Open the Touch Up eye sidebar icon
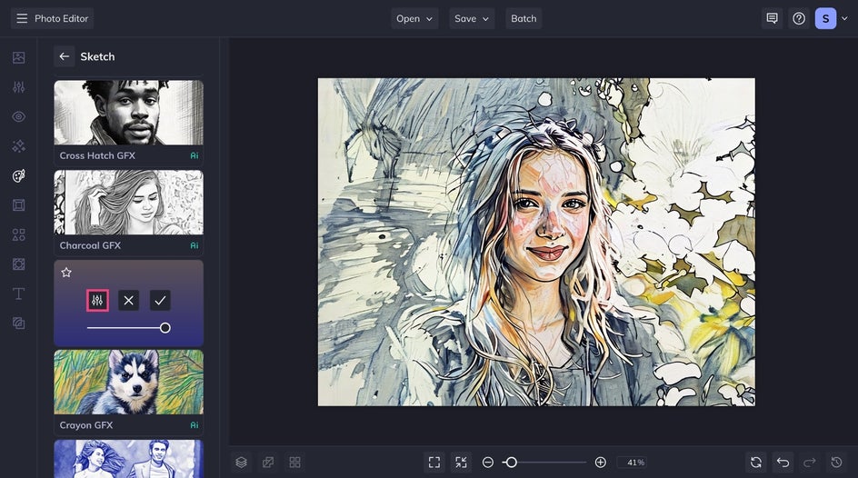This screenshot has height=478, width=858. [x=18, y=116]
